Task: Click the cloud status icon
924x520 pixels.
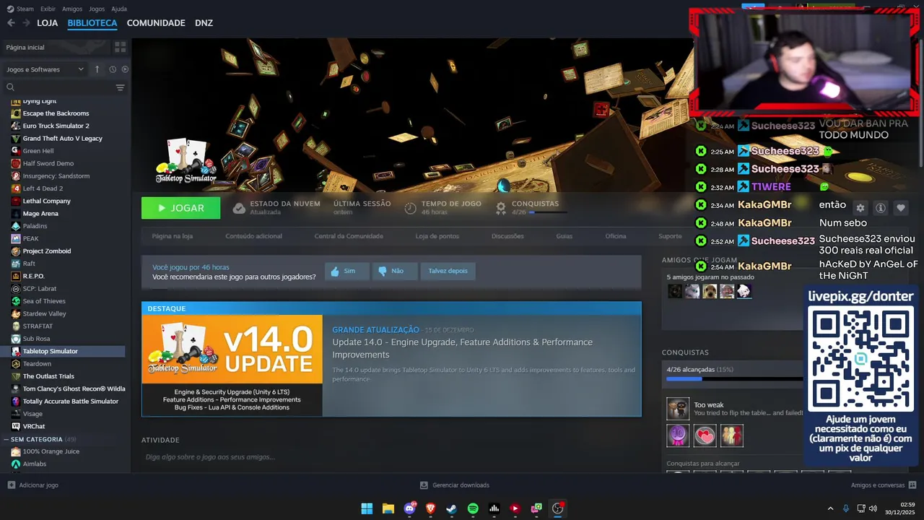Action: tap(239, 208)
